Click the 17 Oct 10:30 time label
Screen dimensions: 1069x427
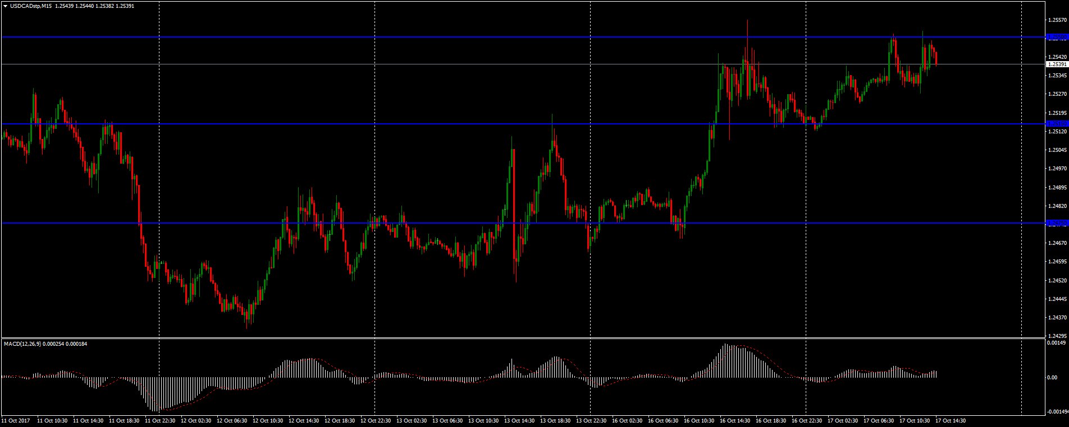pyautogui.click(x=915, y=420)
